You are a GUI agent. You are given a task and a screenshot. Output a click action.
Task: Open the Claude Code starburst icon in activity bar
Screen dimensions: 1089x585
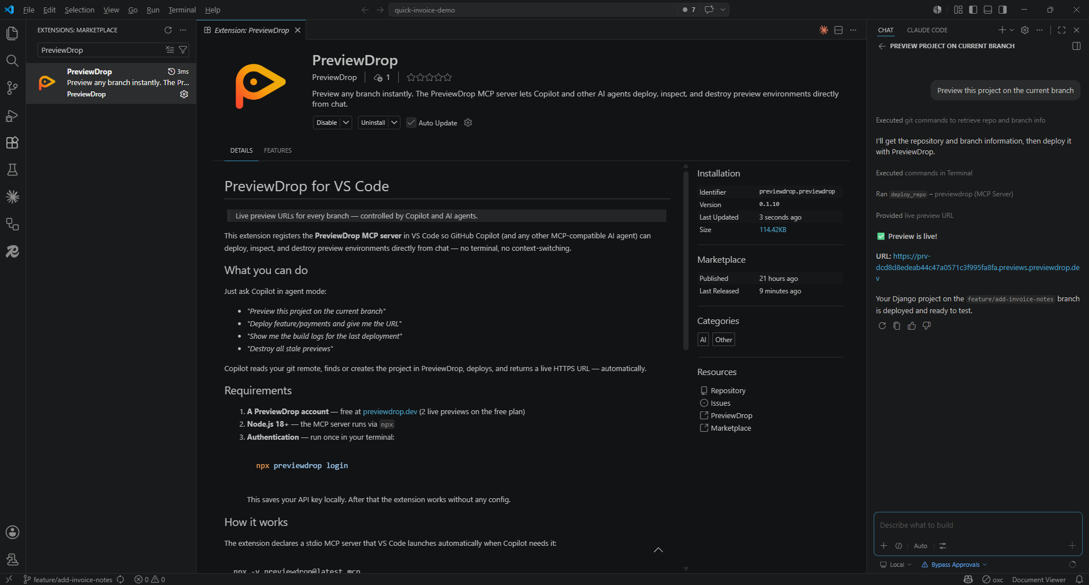coord(12,197)
